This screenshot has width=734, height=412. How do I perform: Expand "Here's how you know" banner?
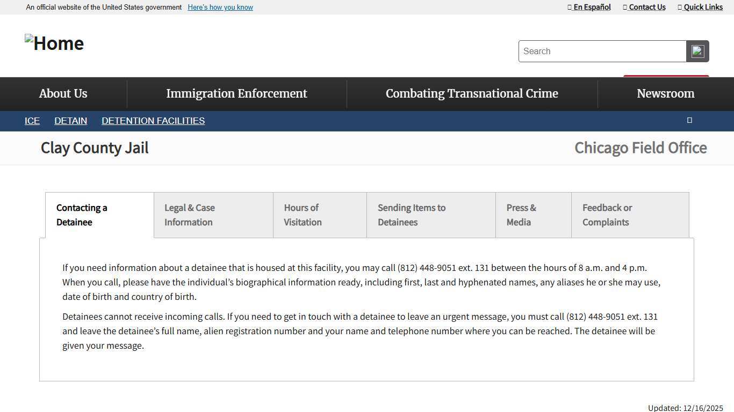point(220,8)
